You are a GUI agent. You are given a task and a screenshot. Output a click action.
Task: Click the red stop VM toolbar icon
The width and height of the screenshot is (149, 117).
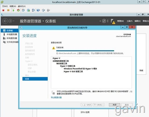pos(3,10)
